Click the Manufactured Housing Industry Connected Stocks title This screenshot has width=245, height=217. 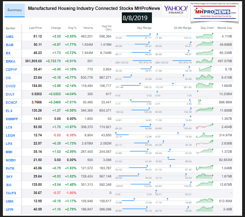pyautogui.click(x=94, y=8)
